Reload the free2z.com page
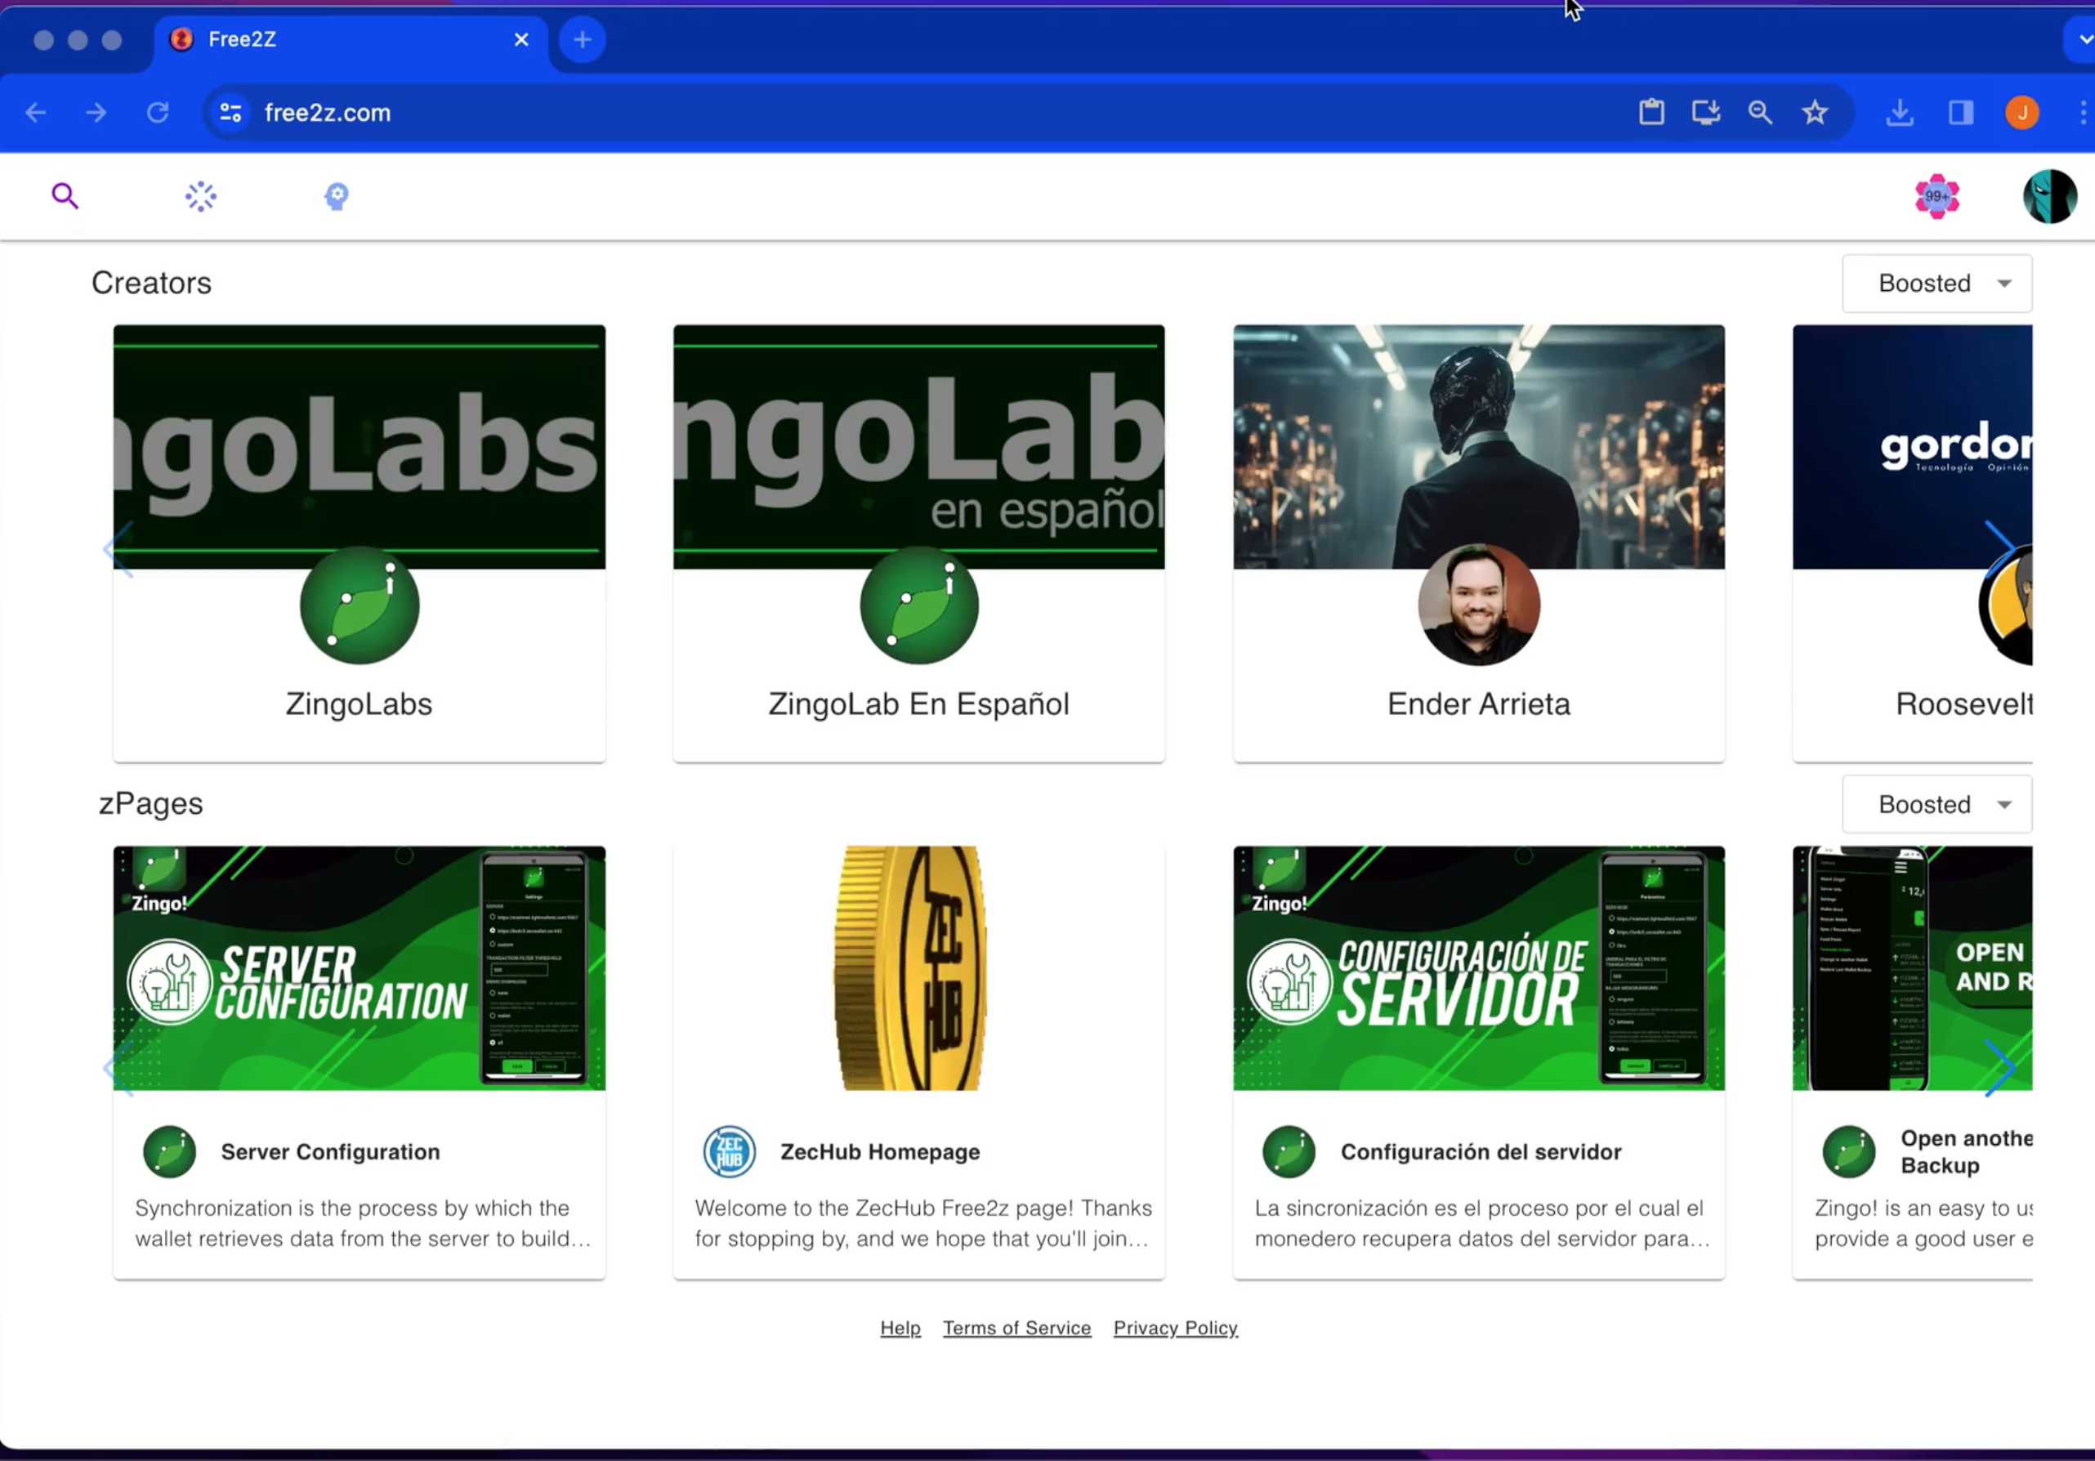The image size is (2095, 1461). point(158,112)
